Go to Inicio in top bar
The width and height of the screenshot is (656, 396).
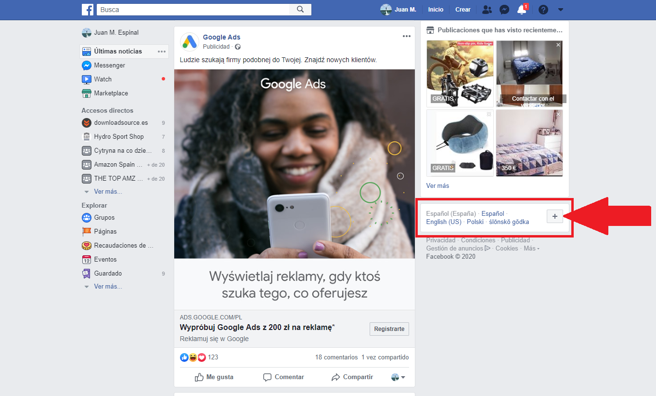tap(436, 10)
